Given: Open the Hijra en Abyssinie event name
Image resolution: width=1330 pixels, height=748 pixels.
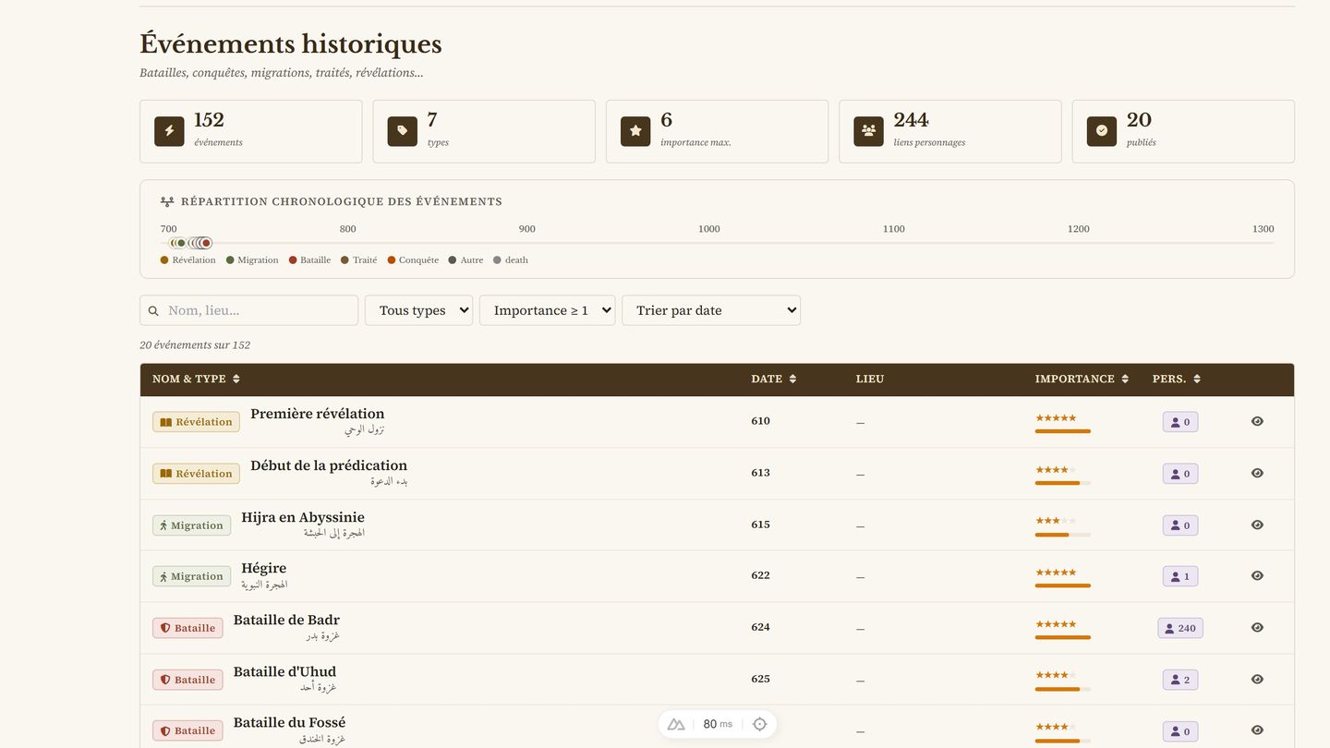Looking at the screenshot, I should coord(303,517).
